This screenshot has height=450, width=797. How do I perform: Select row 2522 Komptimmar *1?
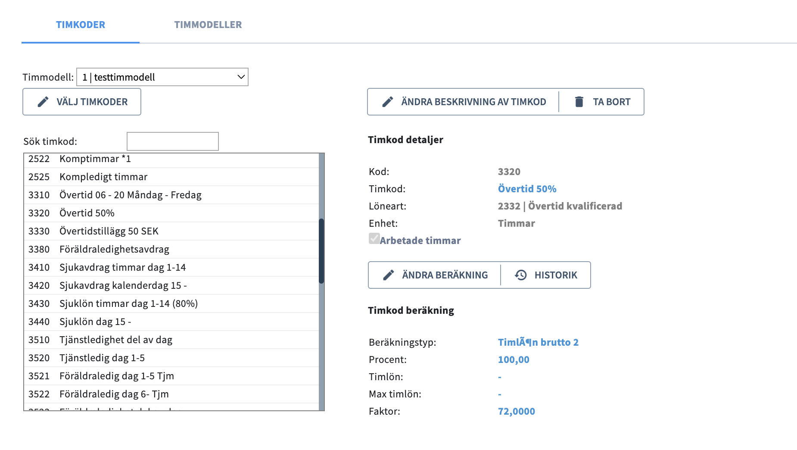coord(171,159)
